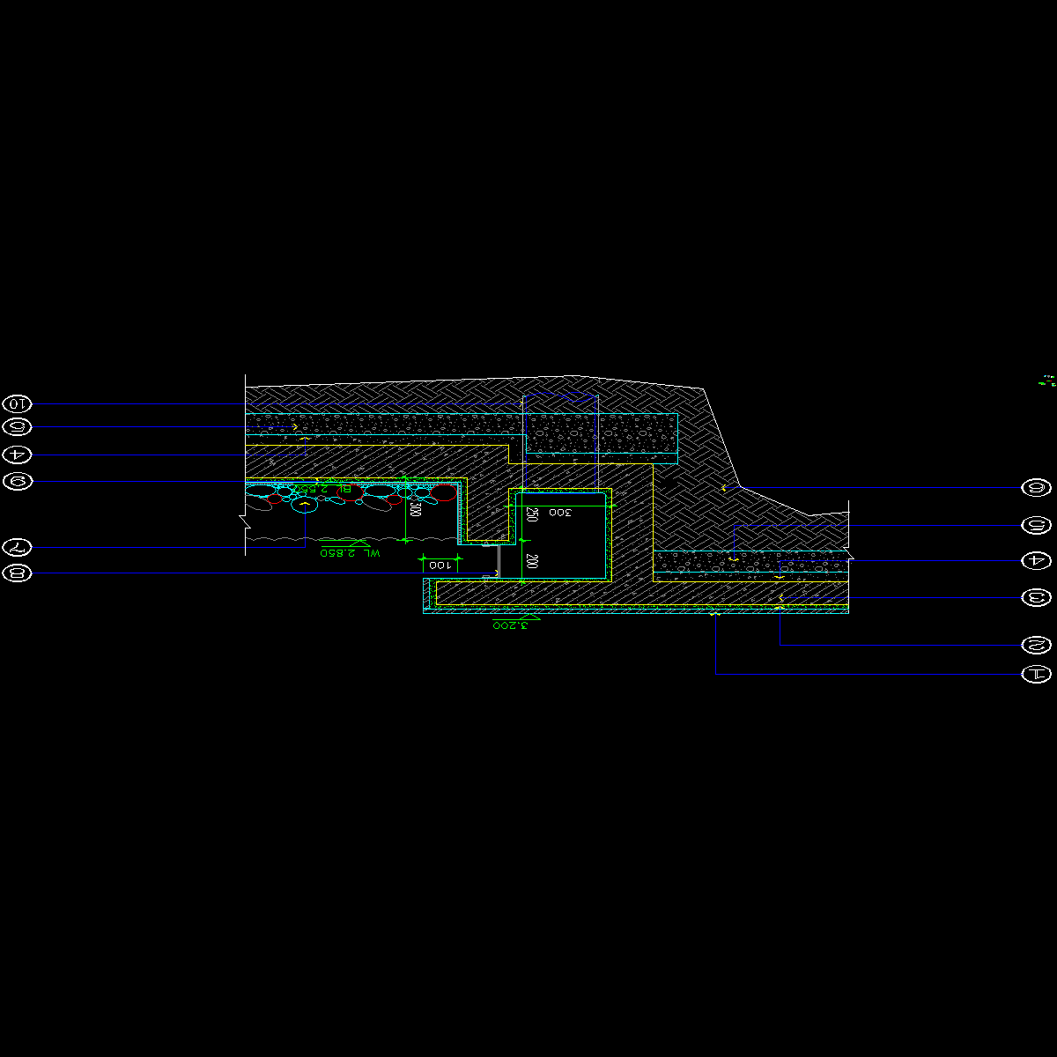Select callout bubble 2 on right side

pyautogui.click(x=1035, y=646)
